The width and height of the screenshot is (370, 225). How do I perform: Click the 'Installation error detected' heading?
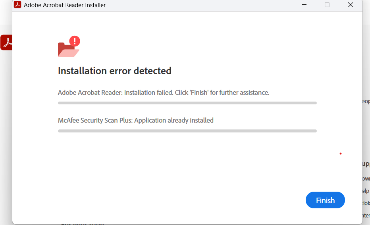115,71
